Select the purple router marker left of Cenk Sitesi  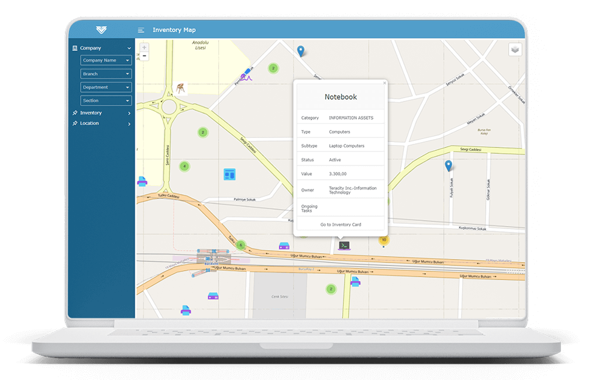(x=214, y=296)
